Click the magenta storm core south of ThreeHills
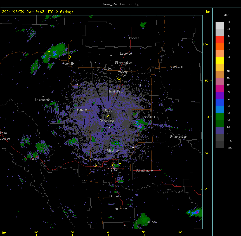The height and width of the screenshot is (236, 241). click(x=140, y=127)
